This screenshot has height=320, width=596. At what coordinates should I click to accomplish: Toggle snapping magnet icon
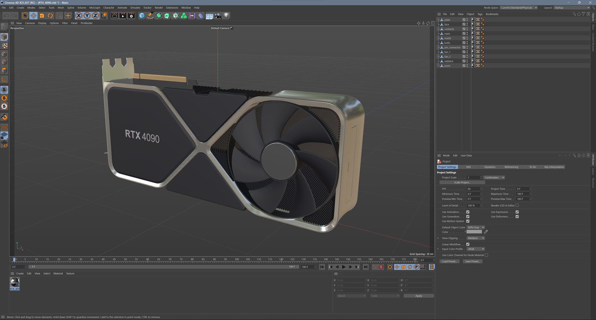coord(4,117)
